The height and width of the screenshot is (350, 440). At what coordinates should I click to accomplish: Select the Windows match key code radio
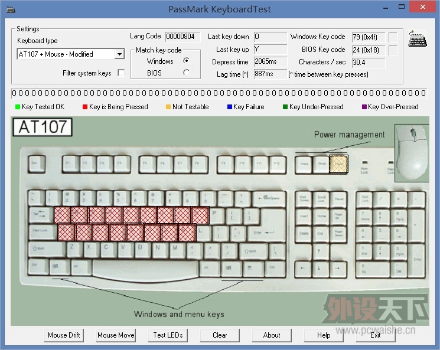point(186,61)
